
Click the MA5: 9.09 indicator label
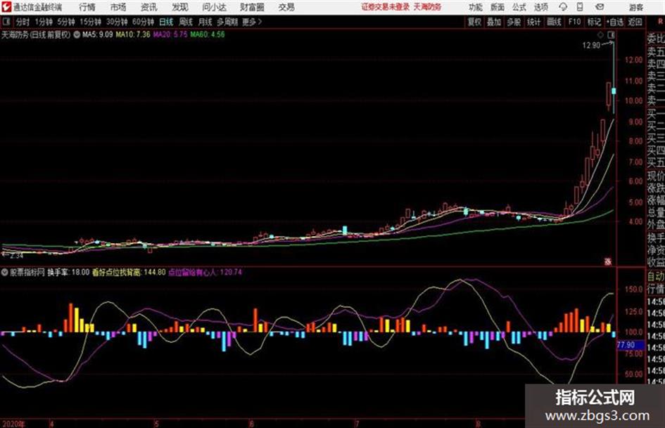[98, 34]
